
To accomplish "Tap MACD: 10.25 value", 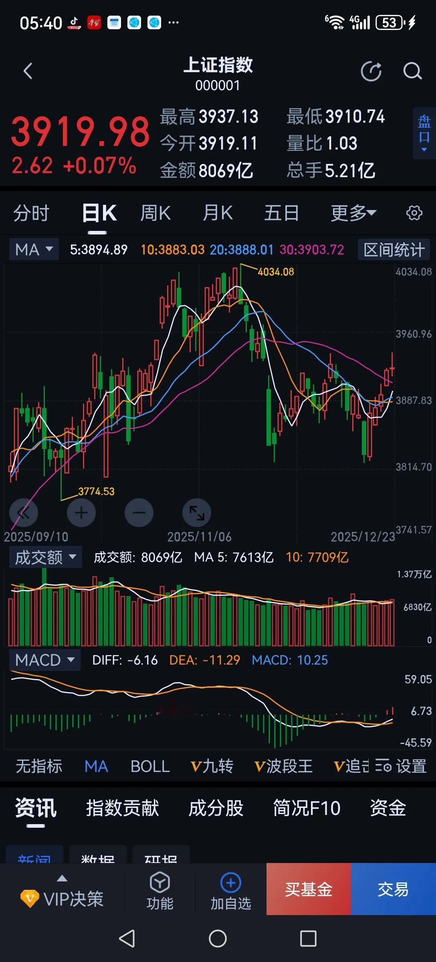I will (290, 660).
